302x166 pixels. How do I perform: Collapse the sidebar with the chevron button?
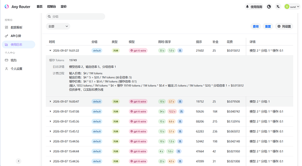pos(18,161)
